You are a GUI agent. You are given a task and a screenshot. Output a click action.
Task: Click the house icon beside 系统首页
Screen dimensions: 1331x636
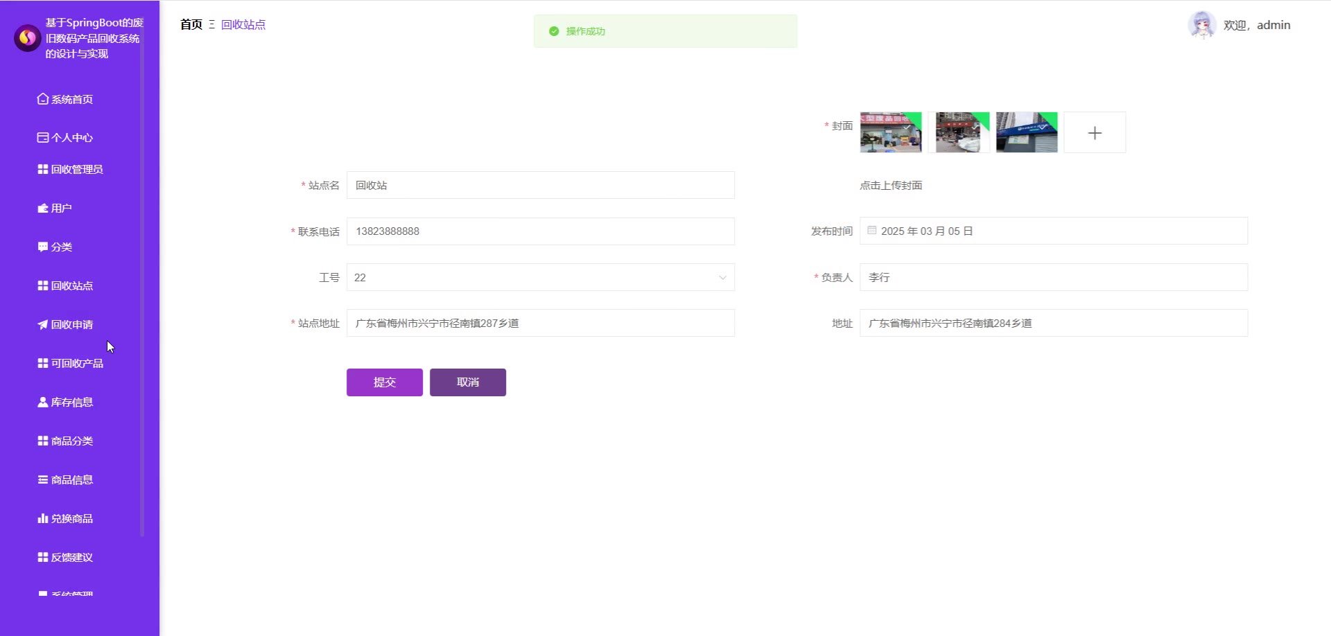[43, 99]
